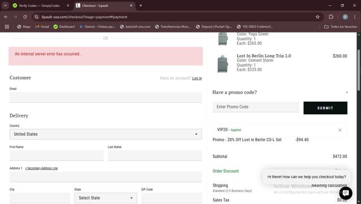
Task: Click Promo - 20% Off Lost in Berlin text
Action: pyautogui.click(x=247, y=140)
